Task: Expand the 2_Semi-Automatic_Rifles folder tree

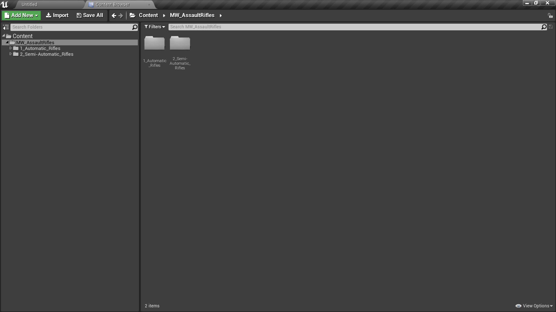Action: coord(11,54)
